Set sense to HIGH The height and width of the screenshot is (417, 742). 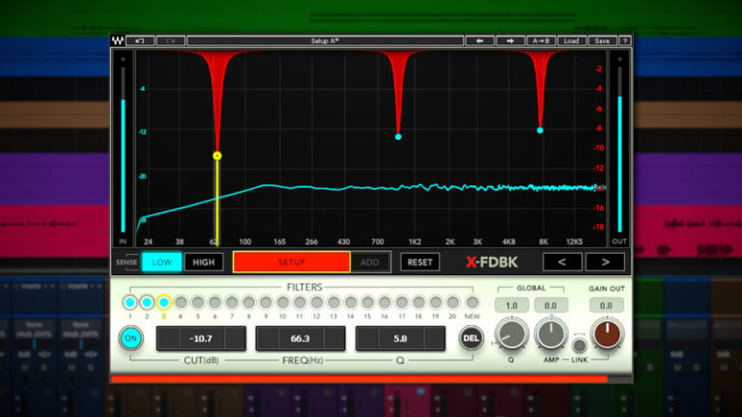tap(204, 262)
